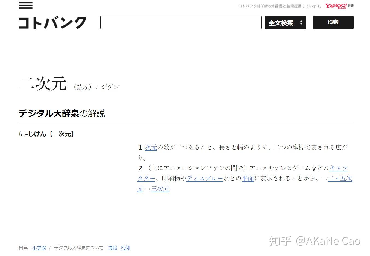
Task: Open the キャラクター link
Action: (338, 168)
